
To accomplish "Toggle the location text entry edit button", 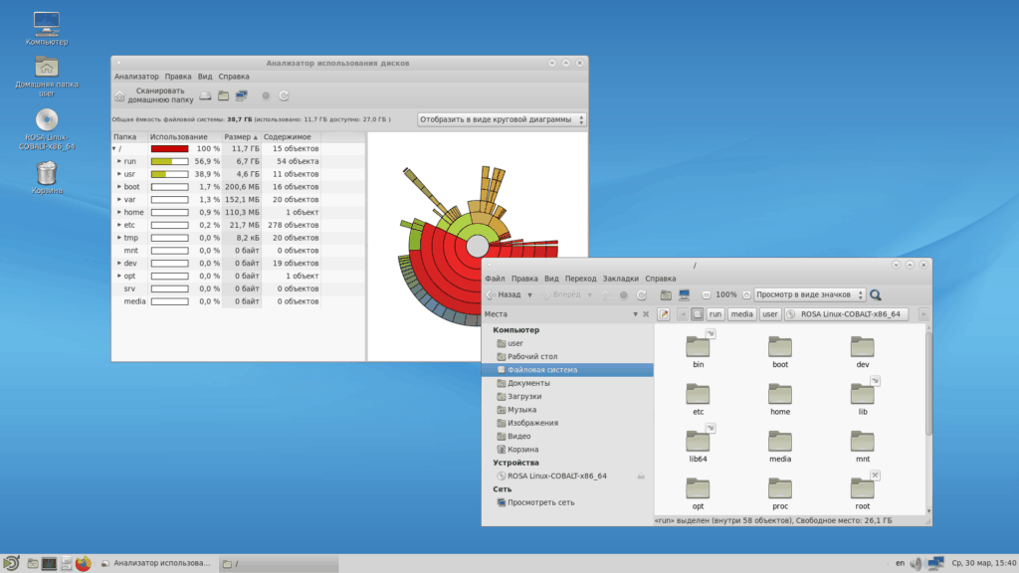I will pos(664,314).
